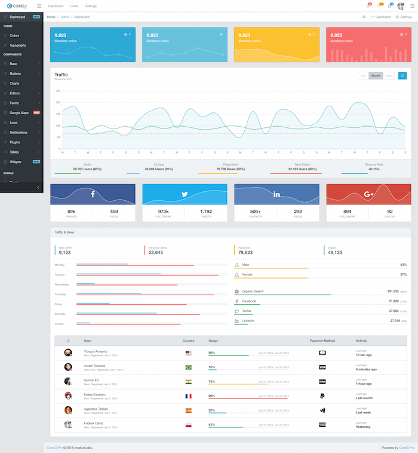Expand the Editors sidebar section
The height and width of the screenshot is (453, 418).
pyautogui.click(x=21, y=93)
